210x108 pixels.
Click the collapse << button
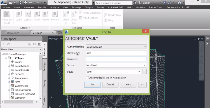[x=142, y=84]
